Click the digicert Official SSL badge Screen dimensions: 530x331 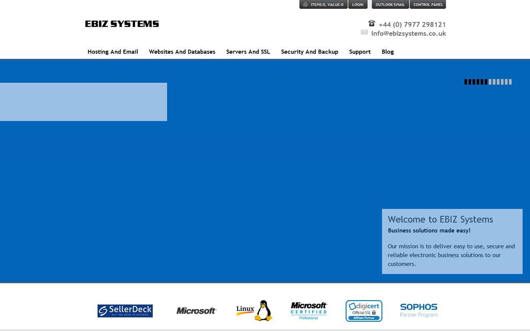coord(364,311)
